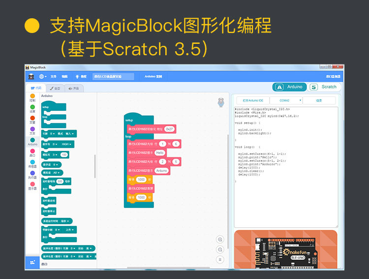This screenshot has width=369, height=279.
Task: Click the block palette vertical scrollbar
Action: coord(95,167)
